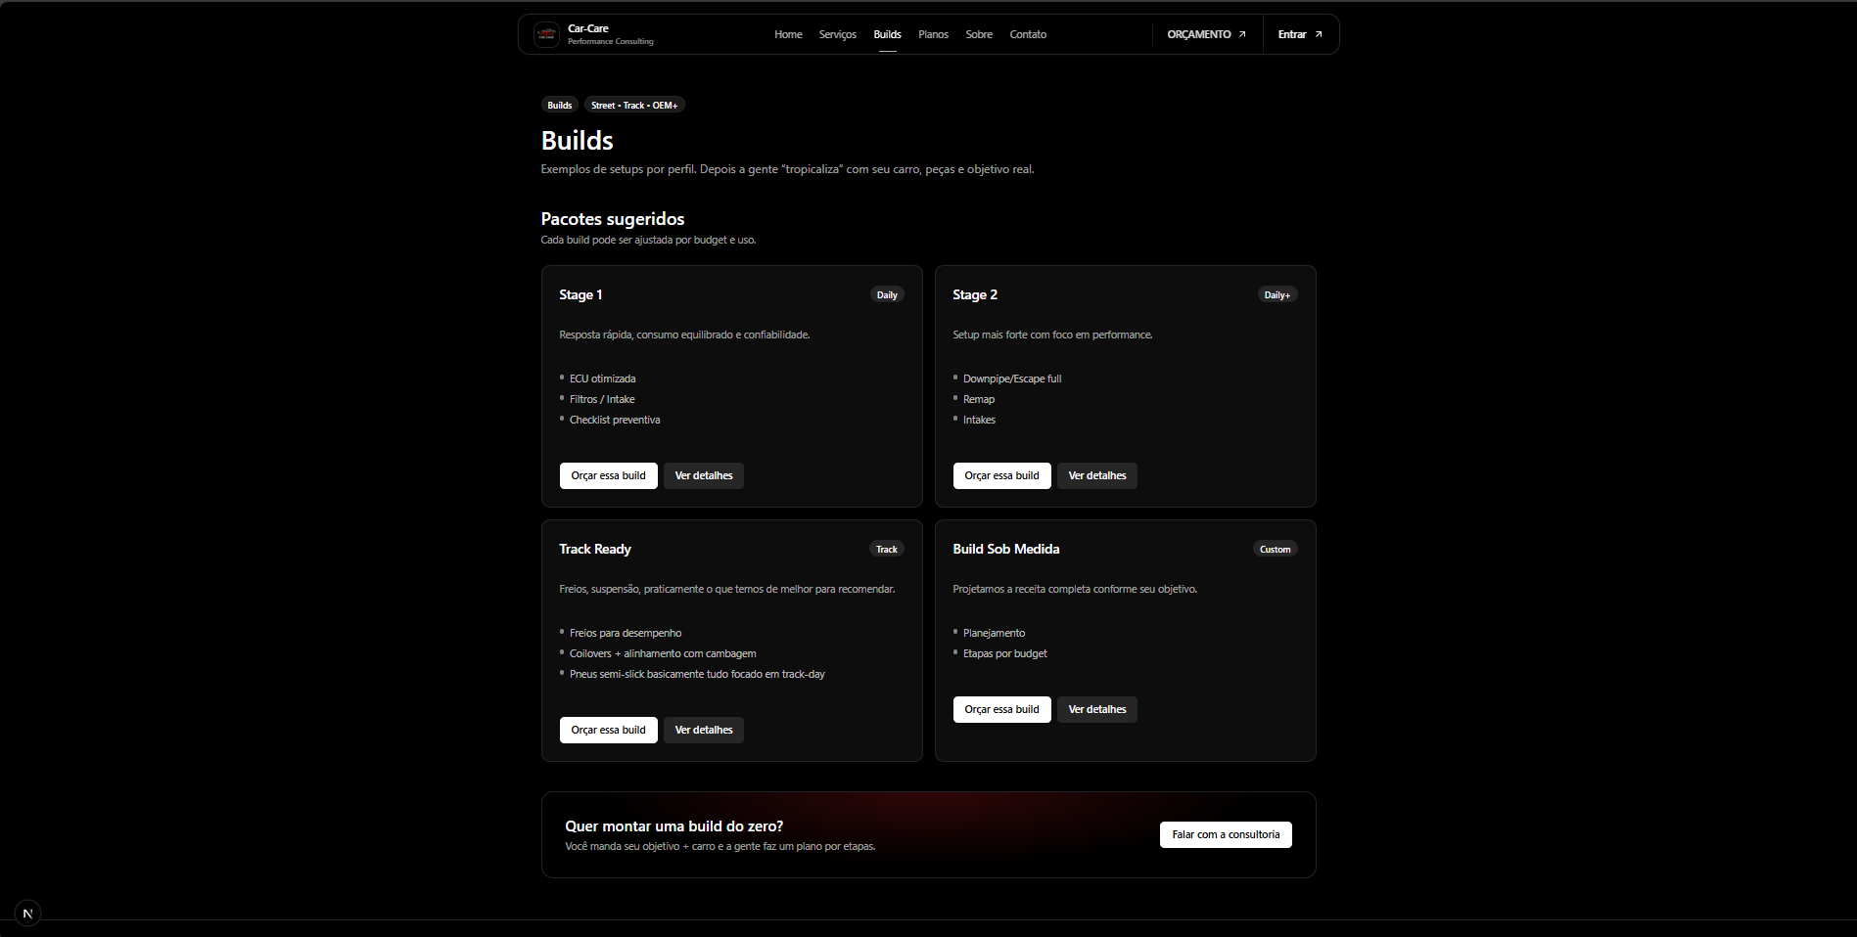
Task: Click the ORÇAMENTO button with arrow
Action: [1206, 34]
